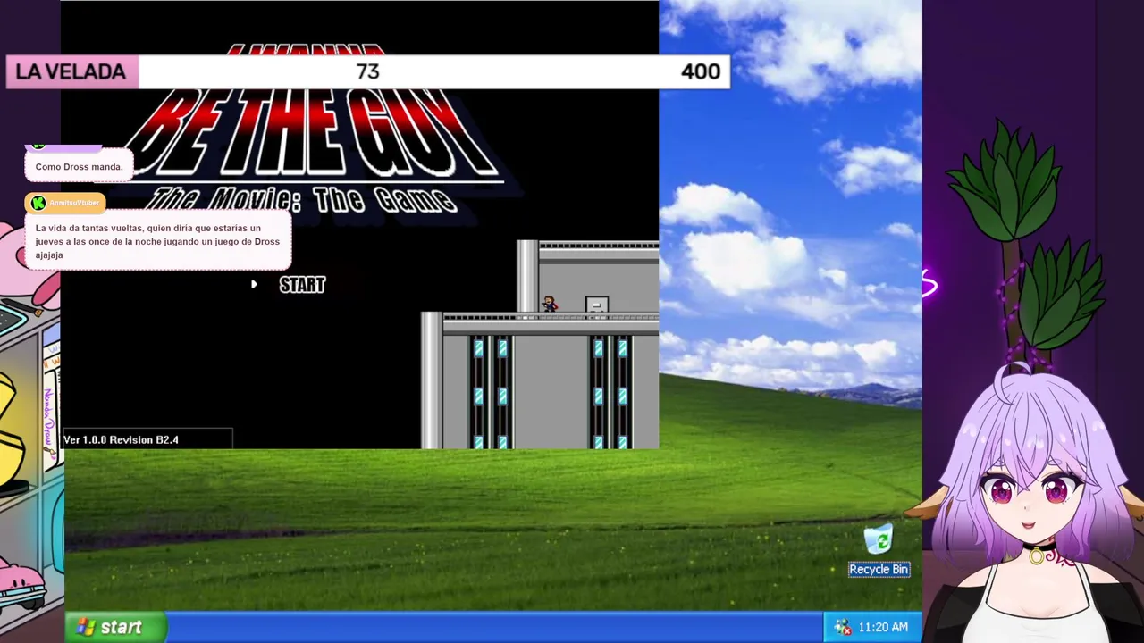The height and width of the screenshot is (643, 1144).
Task: Click the goal bar target value 400
Action: pos(700,71)
